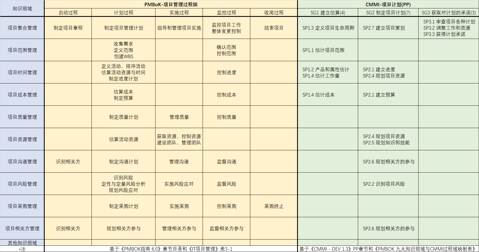Viewport: 479px width, 252px height.
Task: Click the 制定项目章程 cell
Action: pos(68,28)
